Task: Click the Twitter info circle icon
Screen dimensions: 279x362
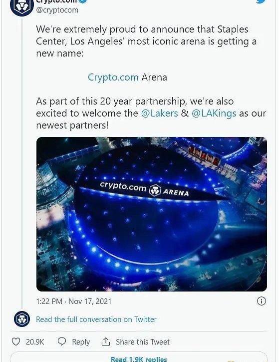Action: pyautogui.click(x=261, y=301)
